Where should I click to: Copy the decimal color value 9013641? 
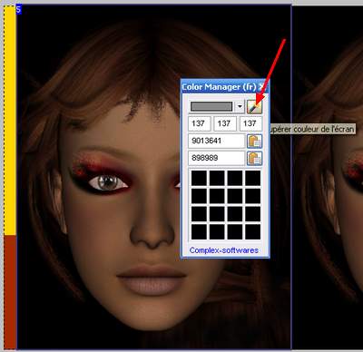254,142
